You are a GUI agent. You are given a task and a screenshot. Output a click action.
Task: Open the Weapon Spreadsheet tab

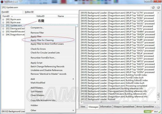click(x=124, y=107)
